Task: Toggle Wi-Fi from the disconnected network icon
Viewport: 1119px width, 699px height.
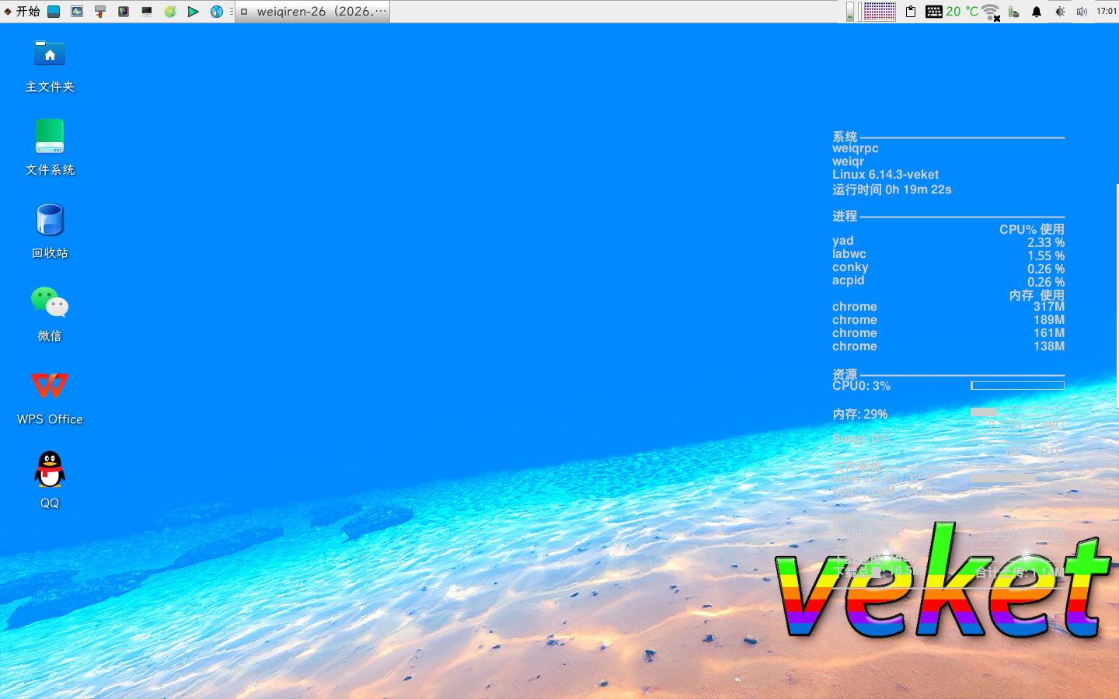Action: coord(991,11)
